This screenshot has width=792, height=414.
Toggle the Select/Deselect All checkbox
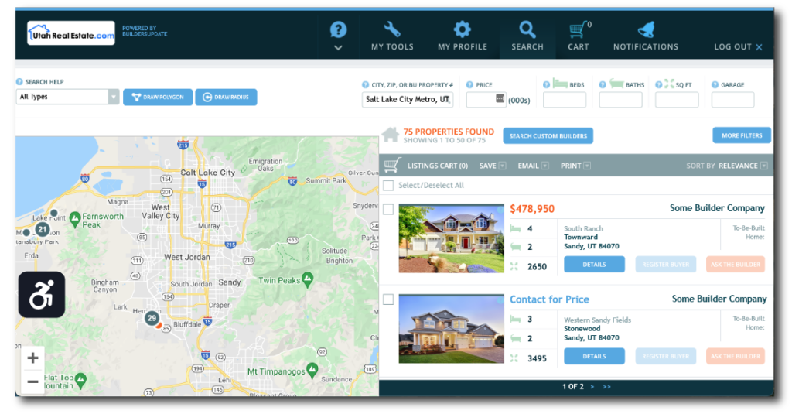click(388, 186)
